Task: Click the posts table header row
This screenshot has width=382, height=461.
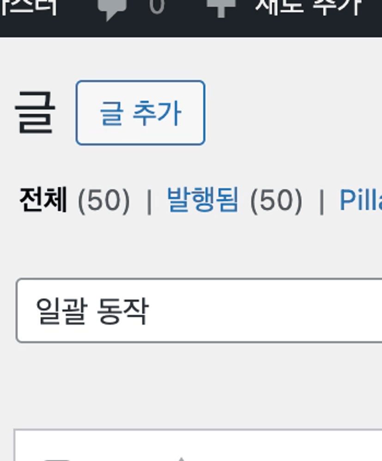Action: [277, 451]
